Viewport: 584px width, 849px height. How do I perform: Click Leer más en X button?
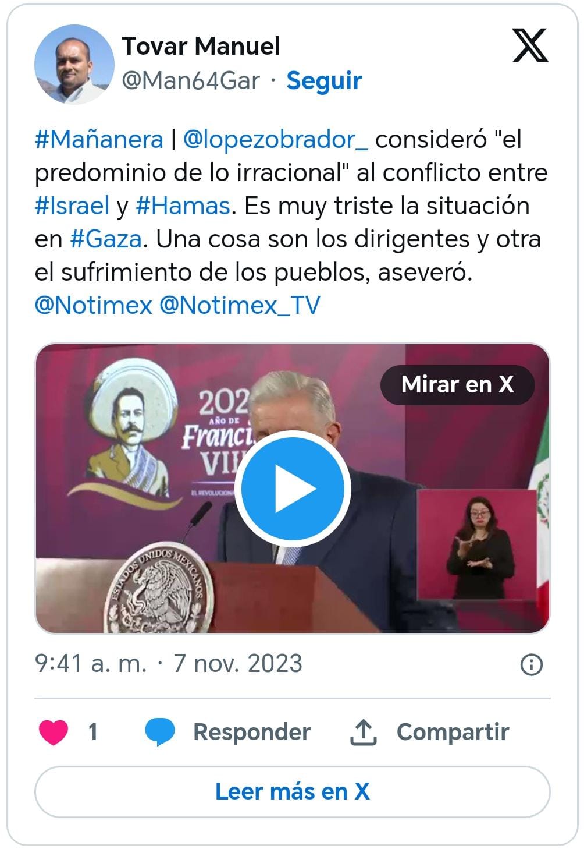293,791
